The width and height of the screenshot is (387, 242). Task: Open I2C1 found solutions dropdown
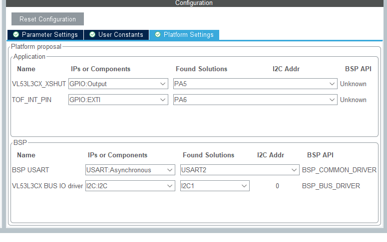tap(215, 186)
